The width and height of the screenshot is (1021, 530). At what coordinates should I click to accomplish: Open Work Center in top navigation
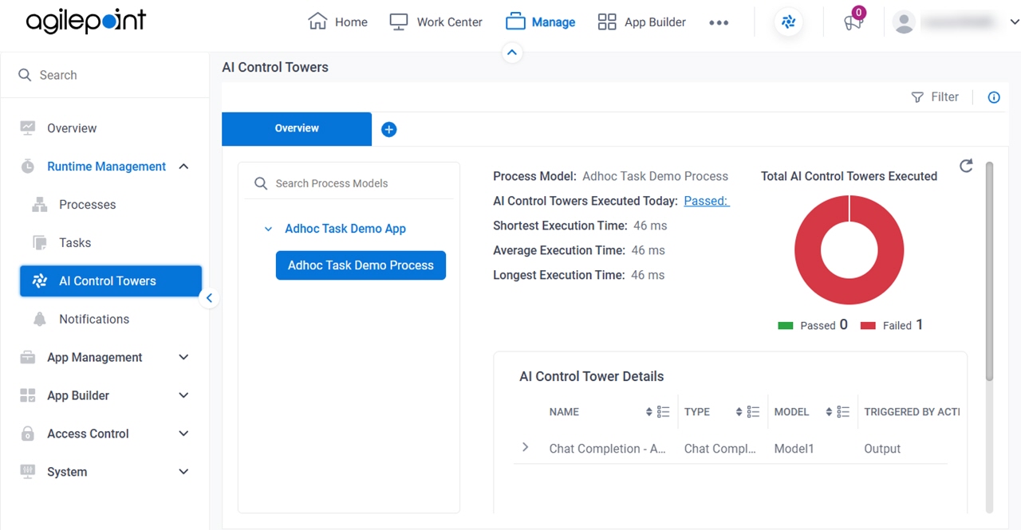436,22
